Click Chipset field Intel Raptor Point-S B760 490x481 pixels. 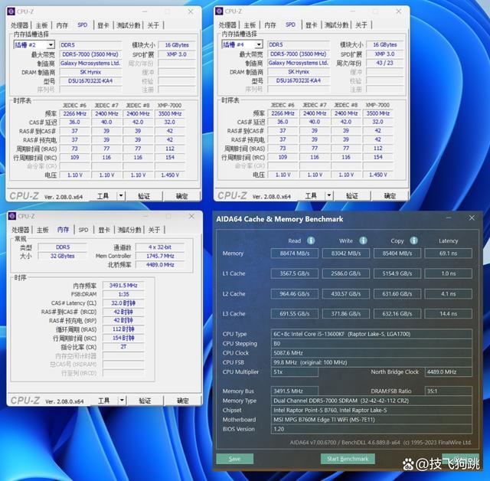371,410
